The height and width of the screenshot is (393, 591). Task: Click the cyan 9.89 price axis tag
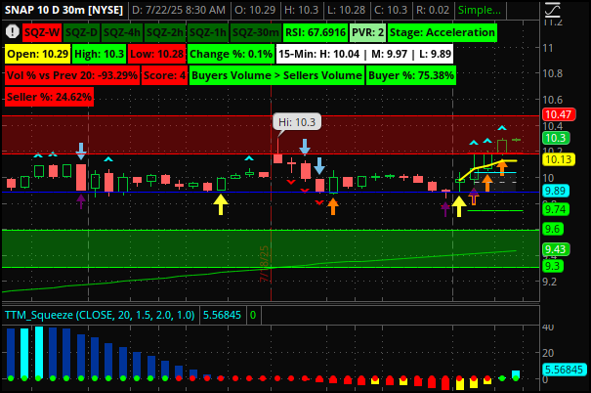(556, 191)
